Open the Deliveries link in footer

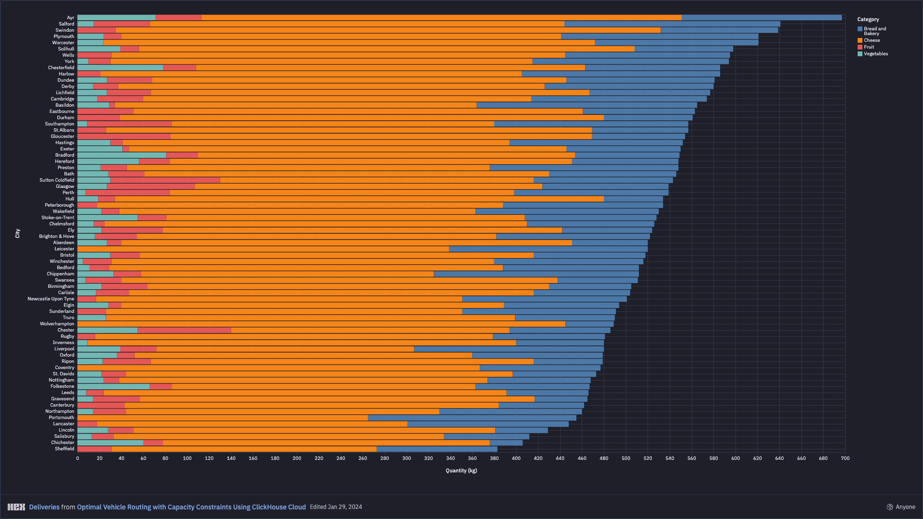[x=44, y=507]
